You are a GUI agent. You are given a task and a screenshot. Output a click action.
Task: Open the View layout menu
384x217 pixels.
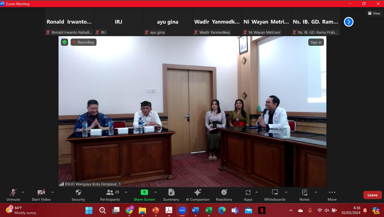(374, 13)
